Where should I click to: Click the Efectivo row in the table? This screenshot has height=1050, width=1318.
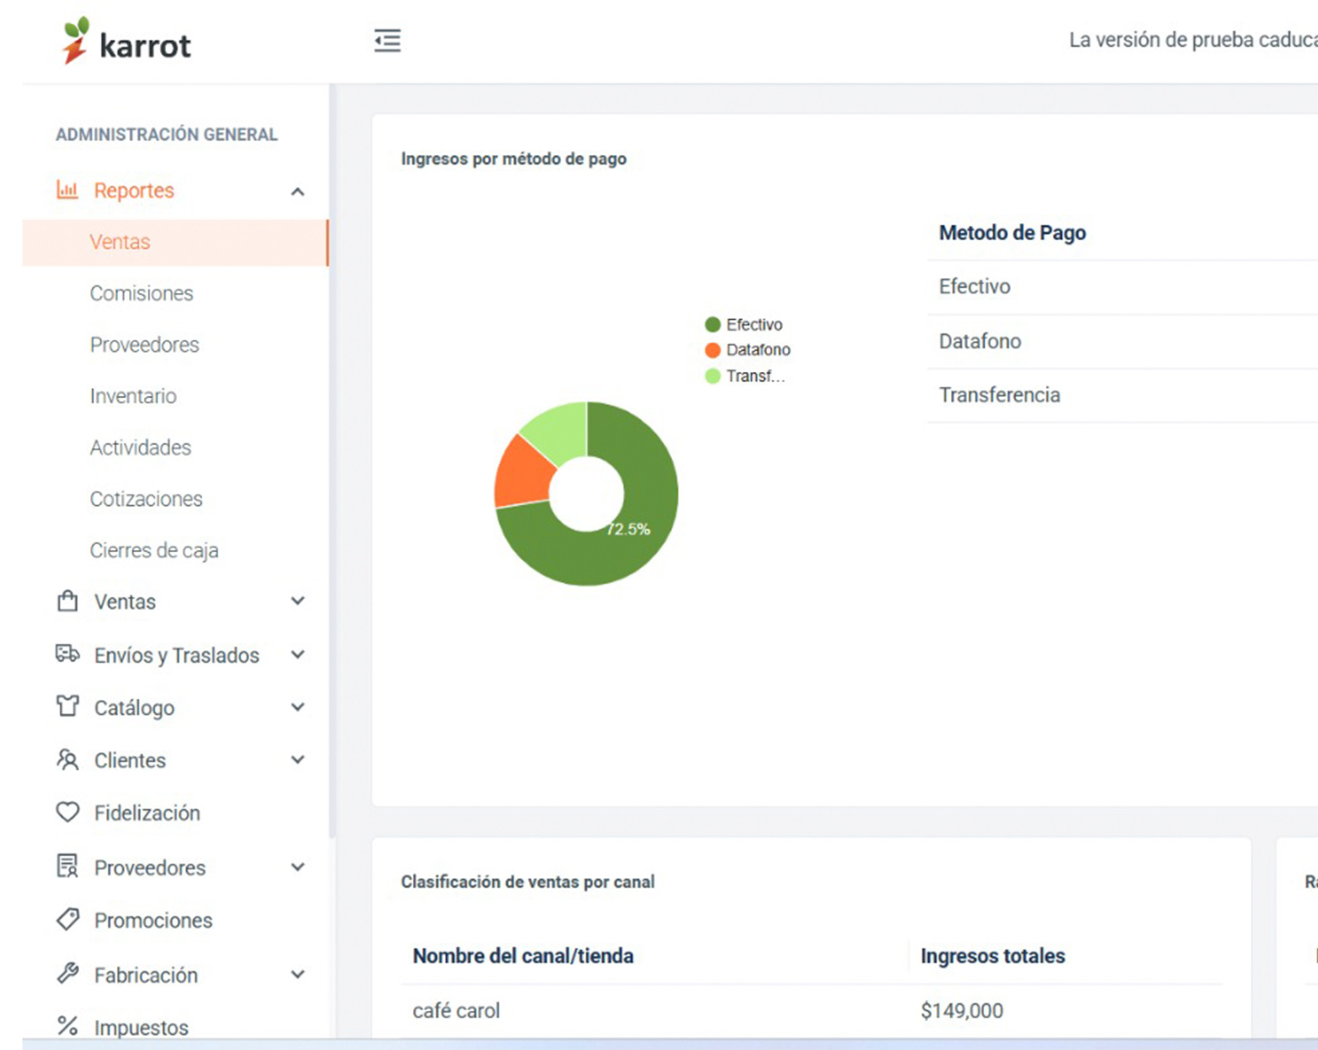(x=1122, y=286)
